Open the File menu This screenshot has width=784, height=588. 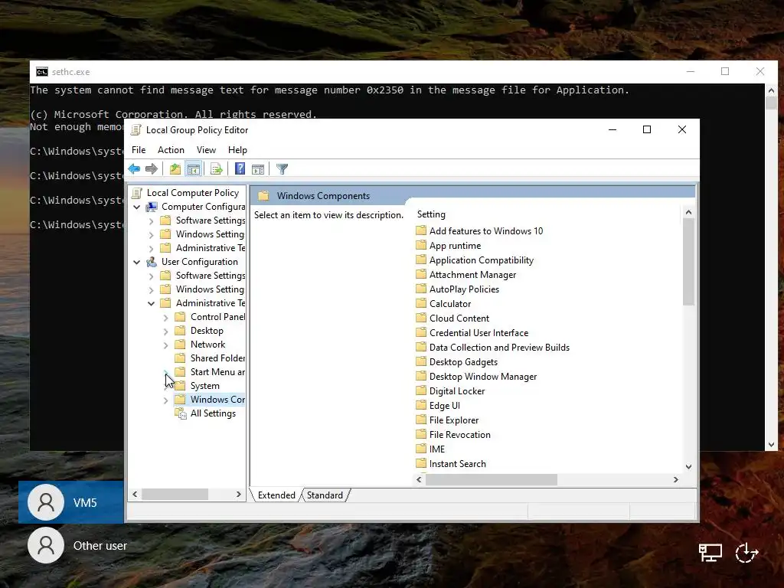(139, 150)
